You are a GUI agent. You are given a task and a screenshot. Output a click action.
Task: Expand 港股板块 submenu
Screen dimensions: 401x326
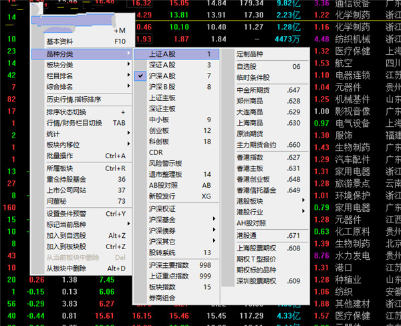[x=265, y=201]
